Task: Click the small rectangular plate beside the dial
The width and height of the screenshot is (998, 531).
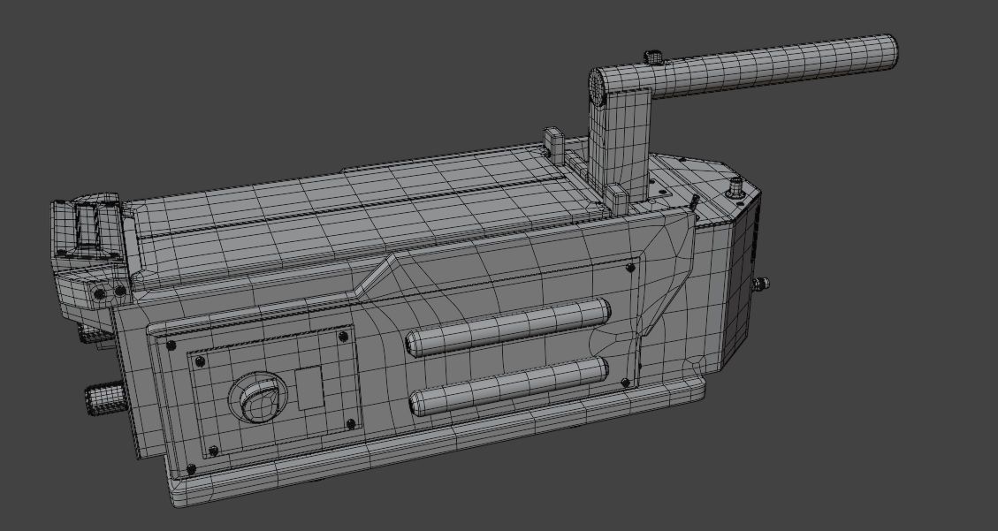Action: [309, 388]
